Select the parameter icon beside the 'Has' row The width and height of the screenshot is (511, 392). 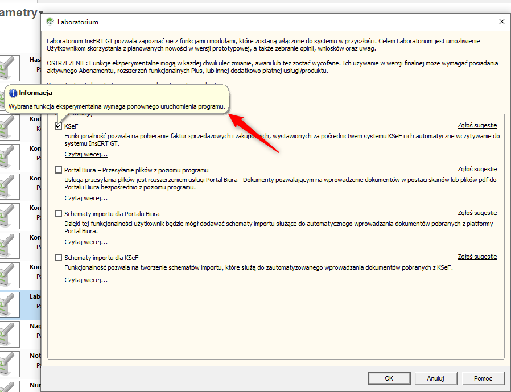tap(10, 68)
